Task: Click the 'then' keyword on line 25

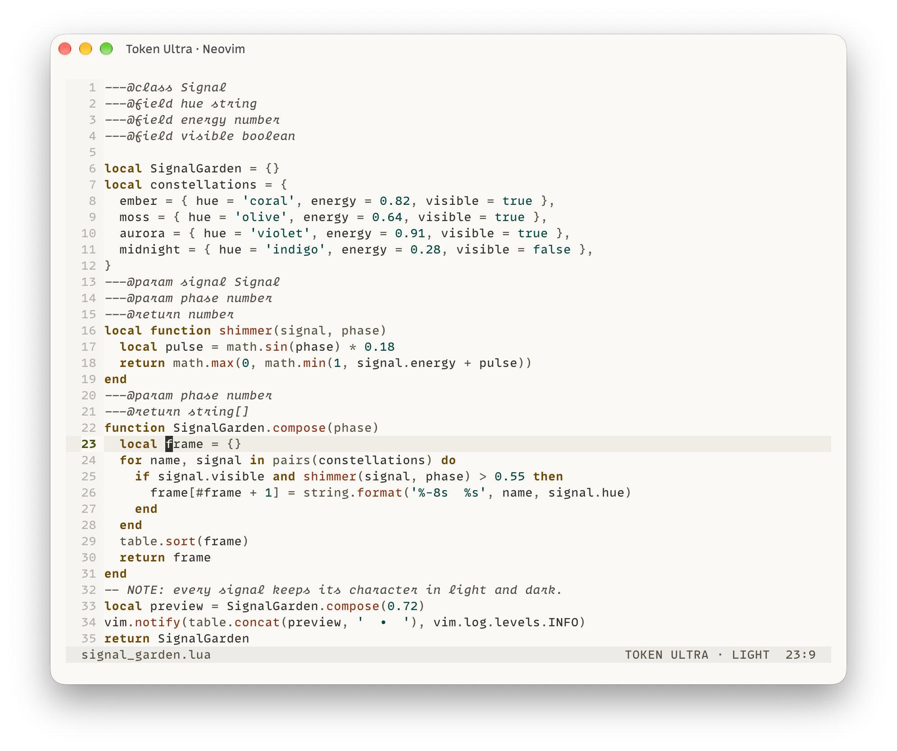Action: 548,476
